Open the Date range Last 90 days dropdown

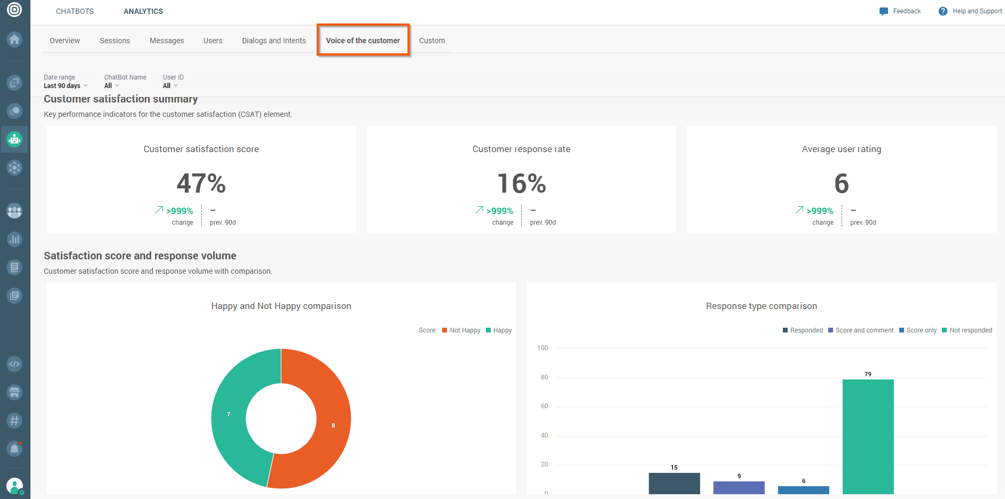click(x=65, y=85)
